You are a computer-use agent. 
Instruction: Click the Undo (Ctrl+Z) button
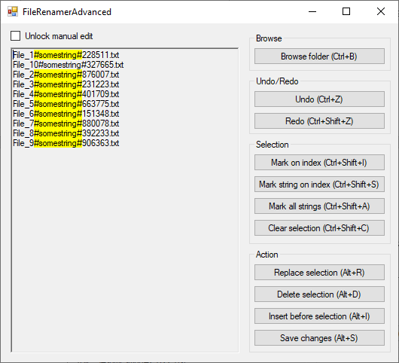(x=319, y=99)
